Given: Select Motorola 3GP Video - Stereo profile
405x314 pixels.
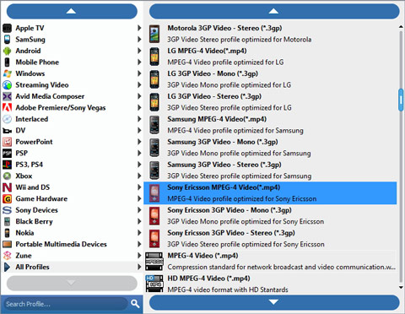Looking at the screenshot, I should click(x=270, y=34).
